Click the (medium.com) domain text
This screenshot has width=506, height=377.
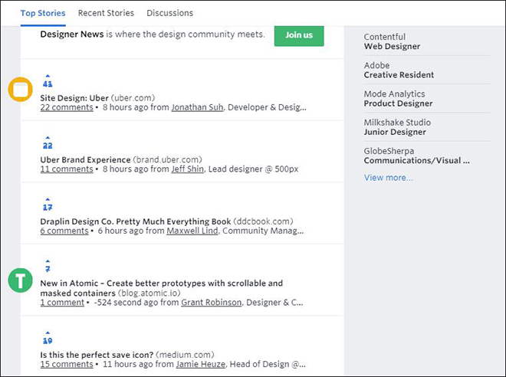pyautogui.click(x=185, y=355)
